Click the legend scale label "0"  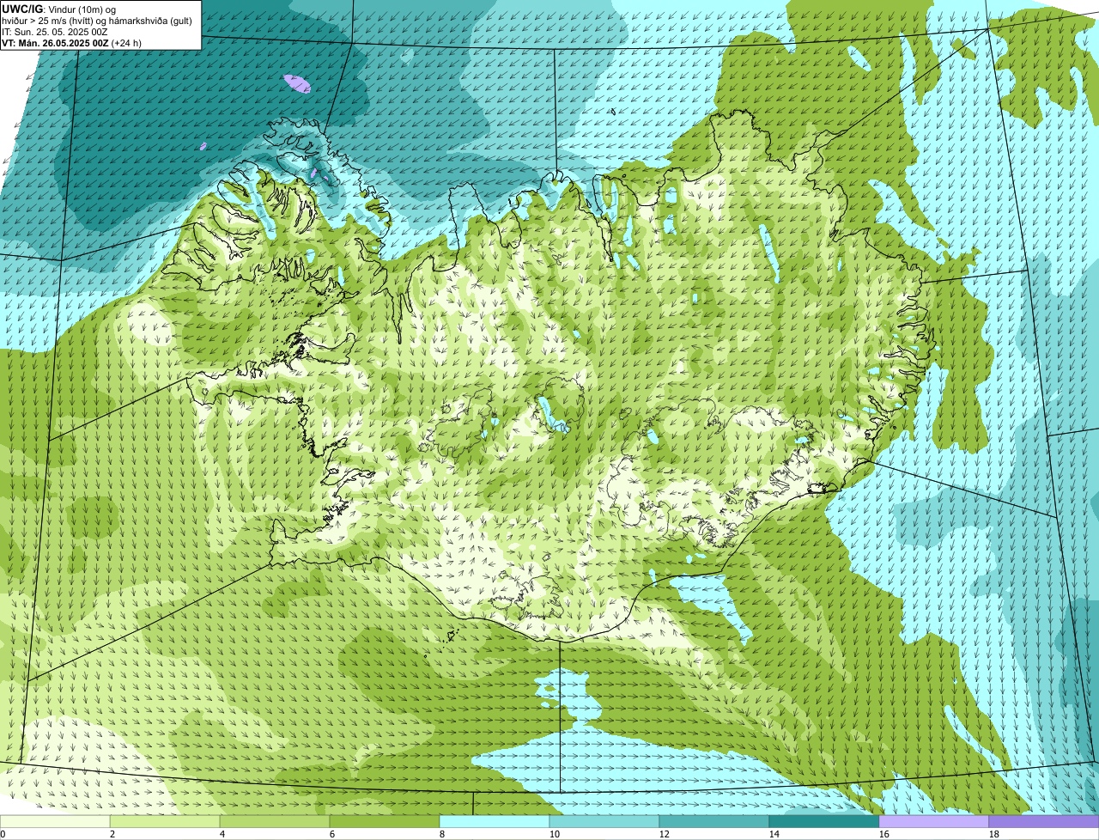tap(3, 834)
